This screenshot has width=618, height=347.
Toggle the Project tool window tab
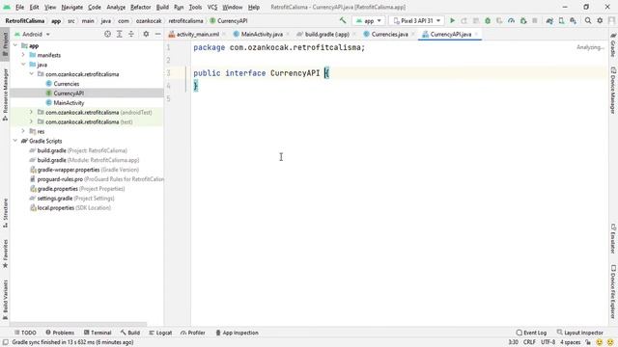pyautogui.click(x=5, y=44)
